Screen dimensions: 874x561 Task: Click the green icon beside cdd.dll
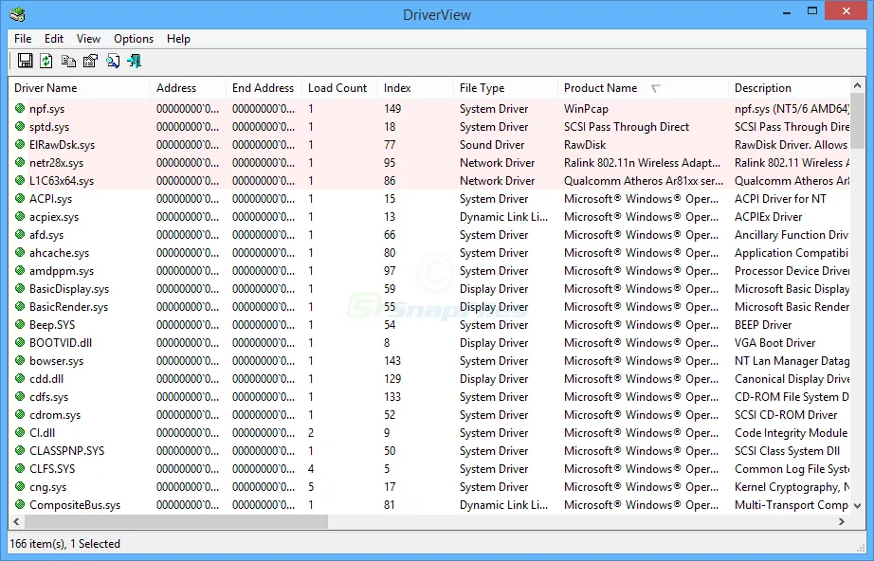(20, 378)
